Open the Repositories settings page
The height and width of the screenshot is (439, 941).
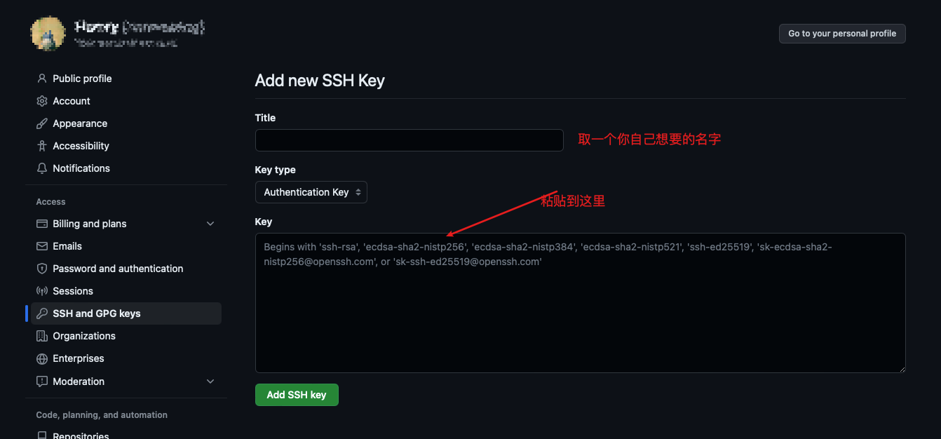pyautogui.click(x=81, y=435)
